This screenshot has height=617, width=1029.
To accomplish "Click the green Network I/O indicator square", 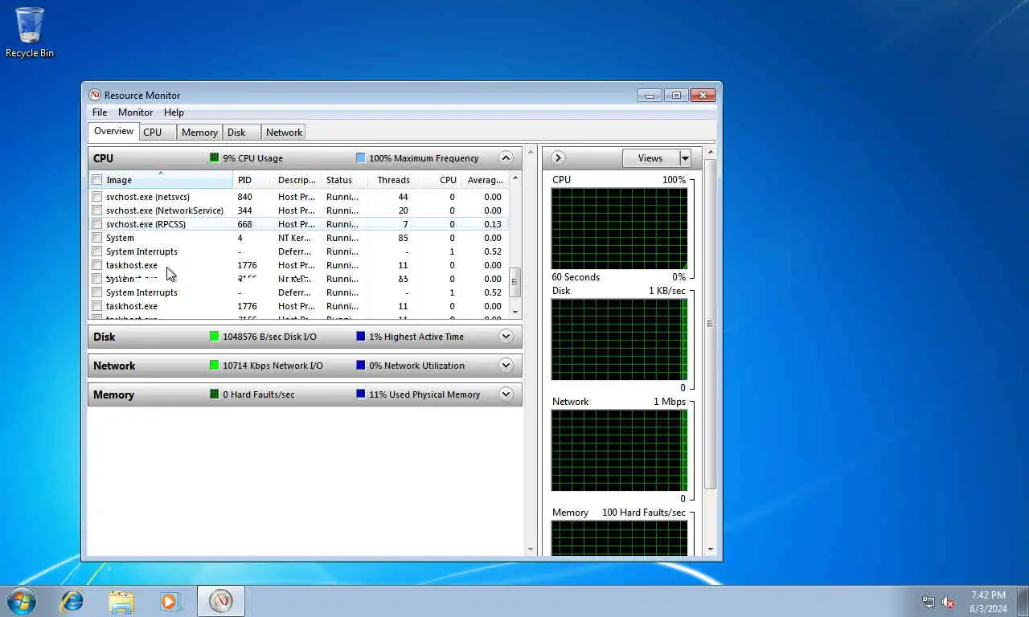I will 215,366.
